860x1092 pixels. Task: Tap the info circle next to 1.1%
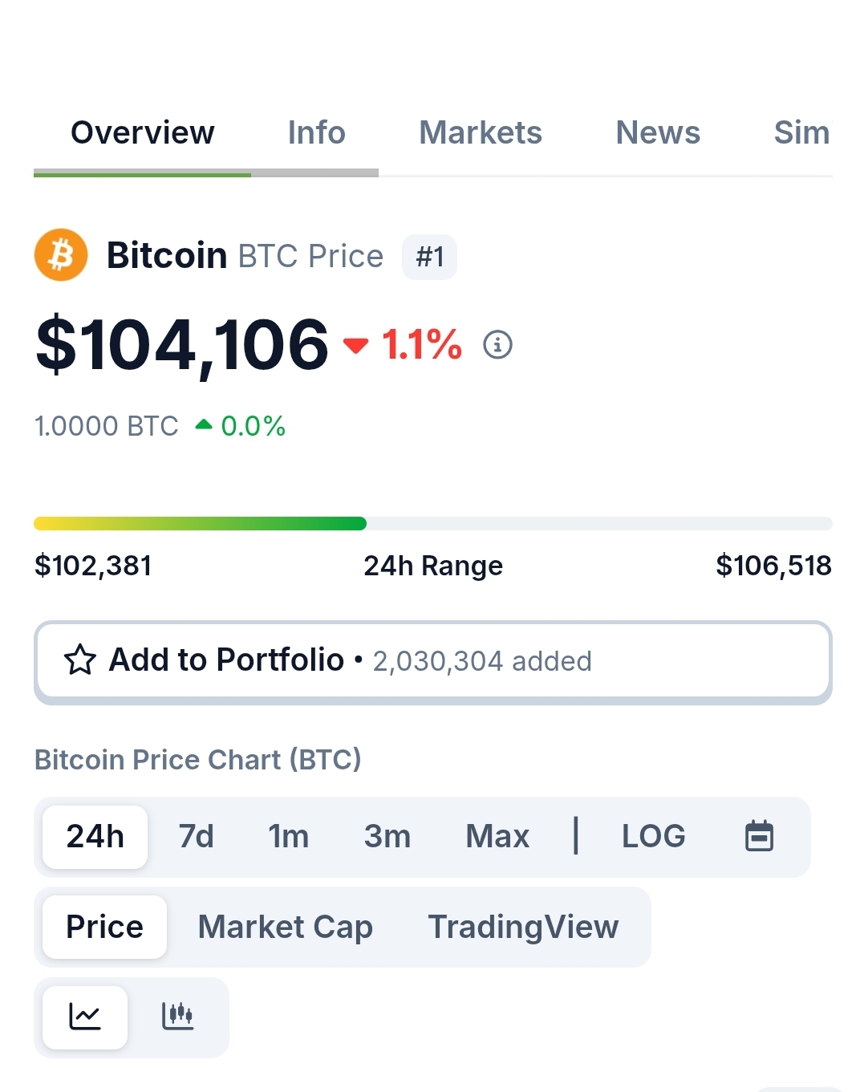(497, 344)
